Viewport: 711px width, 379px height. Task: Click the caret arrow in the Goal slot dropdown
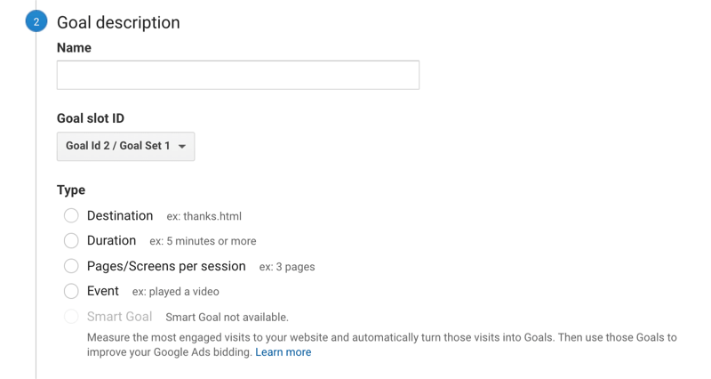click(x=182, y=146)
